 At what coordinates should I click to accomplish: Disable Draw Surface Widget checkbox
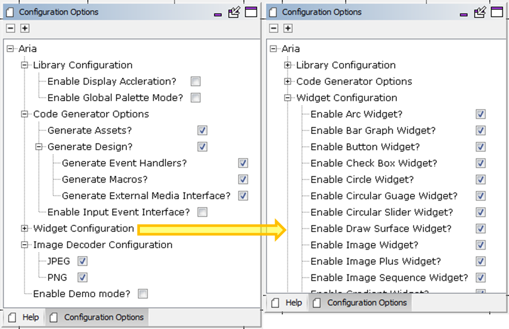pos(481,228)
